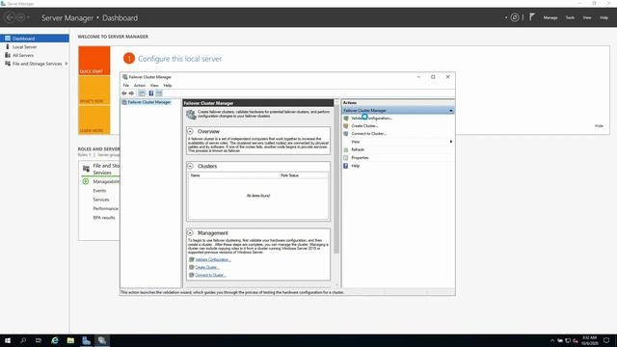617x347 pixels.
Task: Open Internet Explorer from the taskbar
Action: click(55, 340)
